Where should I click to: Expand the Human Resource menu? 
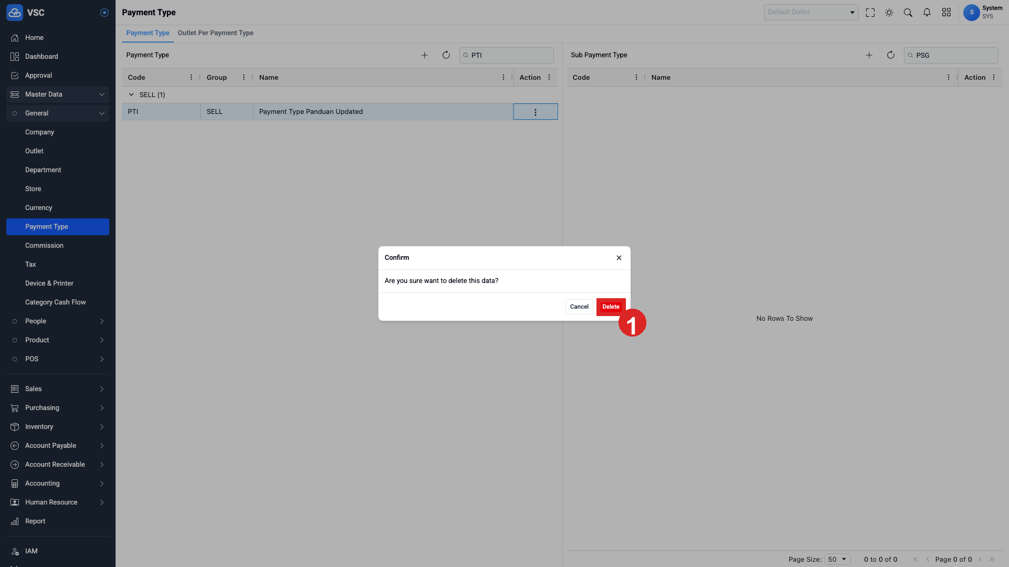(58, 502)
